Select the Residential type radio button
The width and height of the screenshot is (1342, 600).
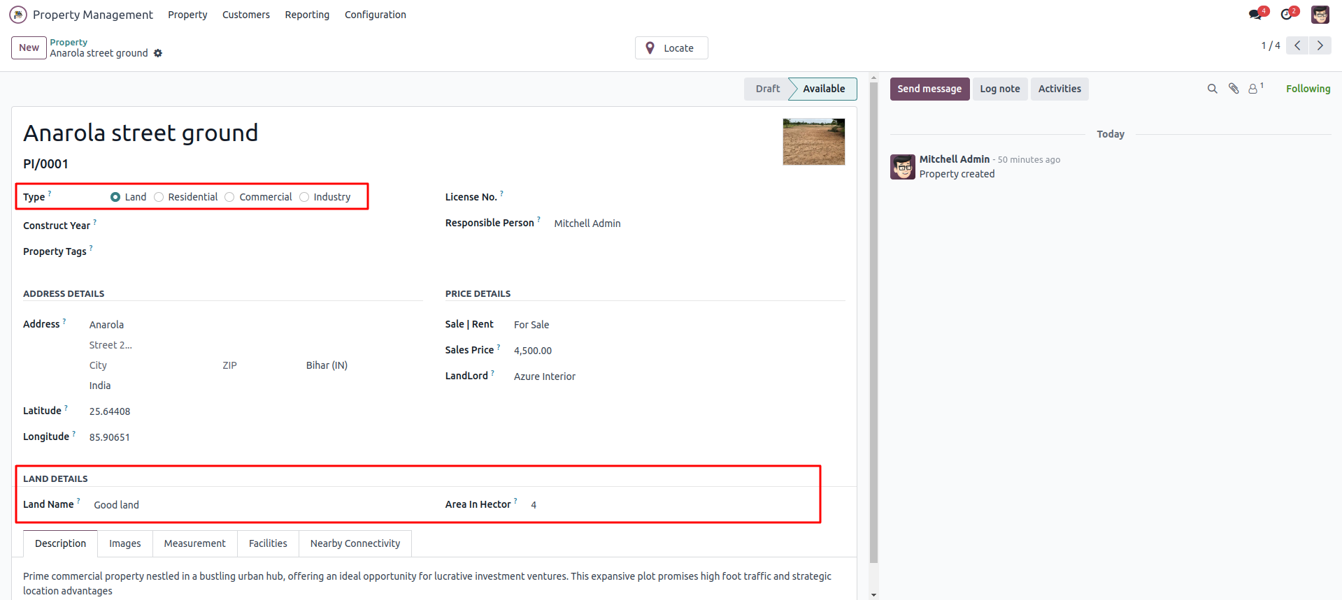(x=159, y=197)
